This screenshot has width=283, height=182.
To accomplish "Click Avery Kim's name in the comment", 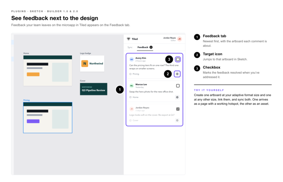I will coord(141,58).
